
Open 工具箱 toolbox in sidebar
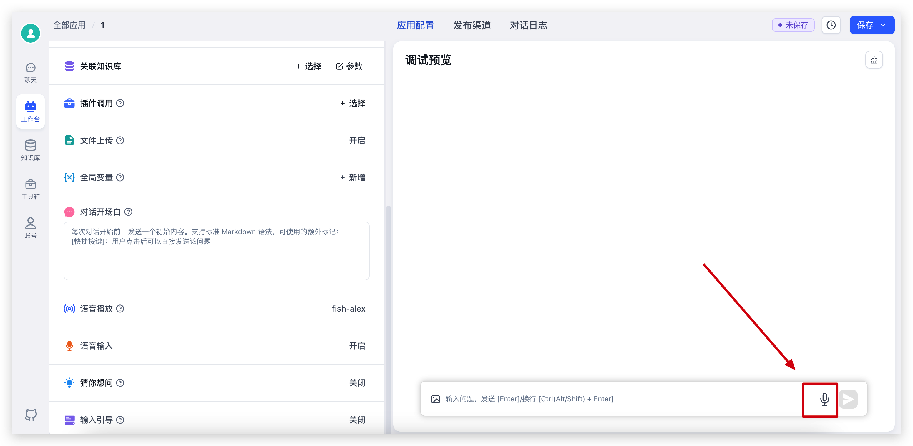pyautogui.click(x=31, y=189)
